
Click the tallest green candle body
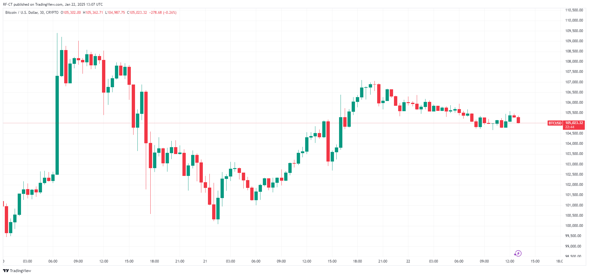(57, 125)
